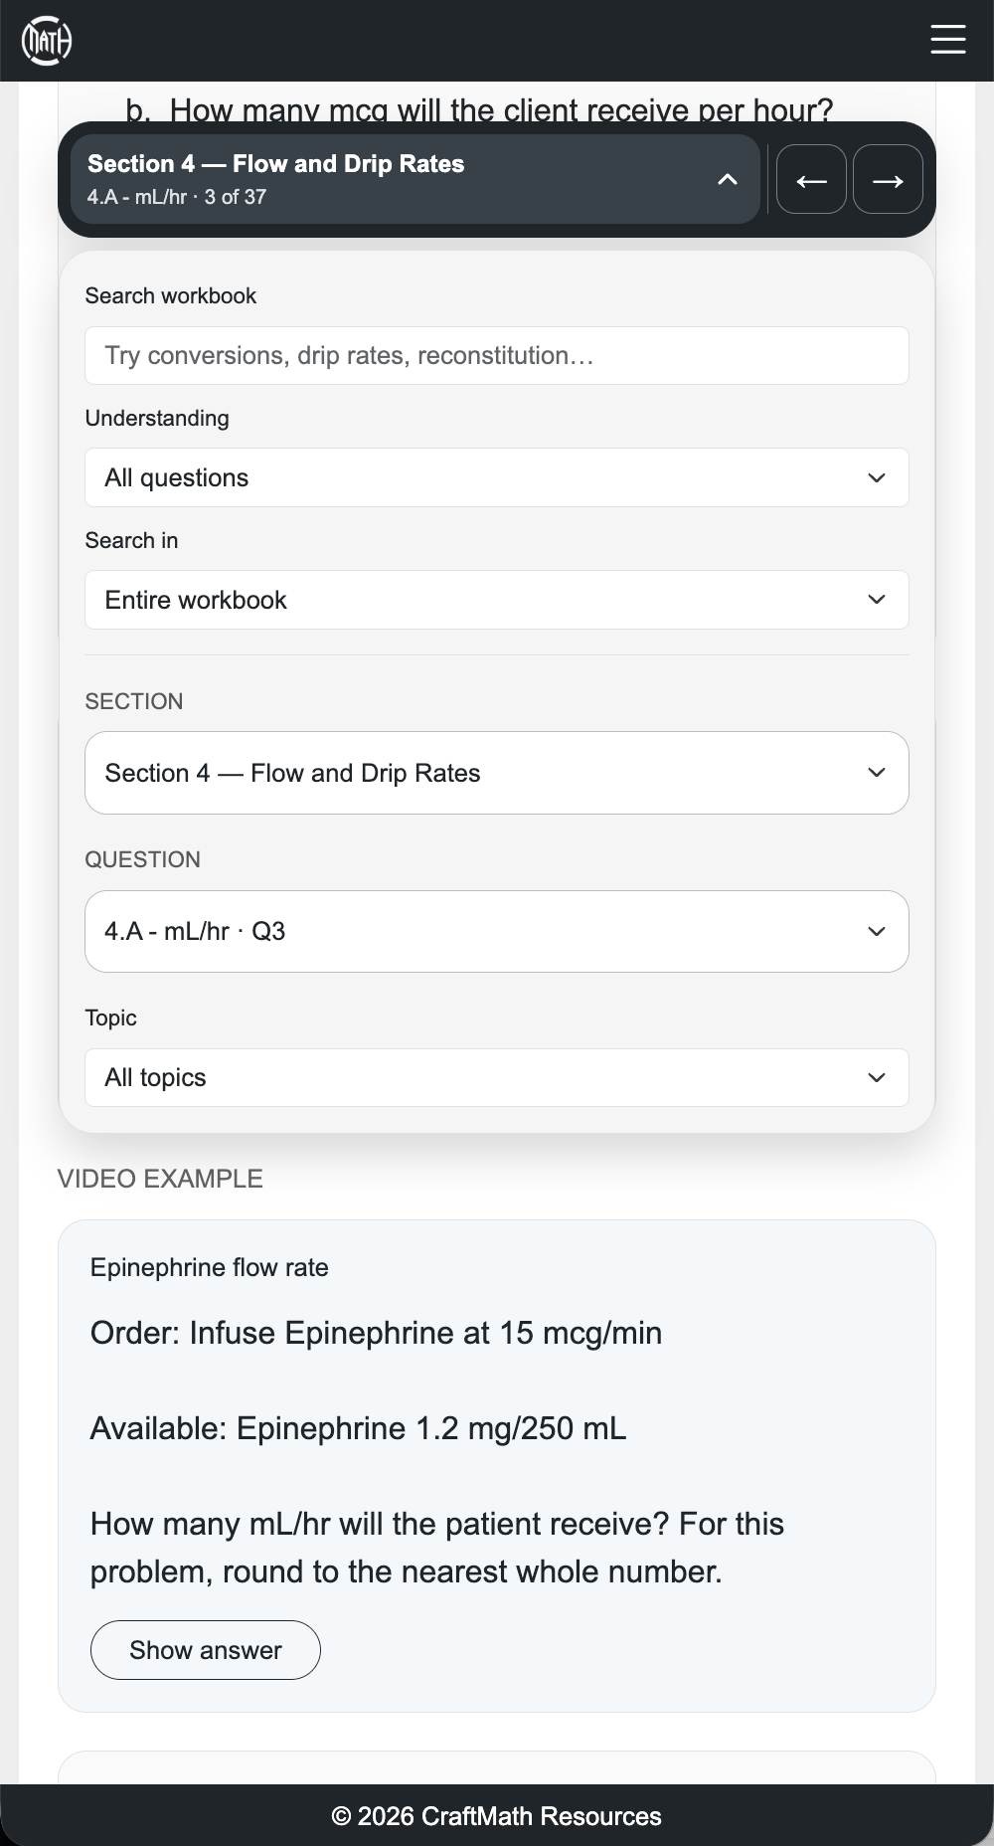Collapse the Section 4 navigator panel
This screenshot has height=1846, width=994.
click(x=415, y=179)
